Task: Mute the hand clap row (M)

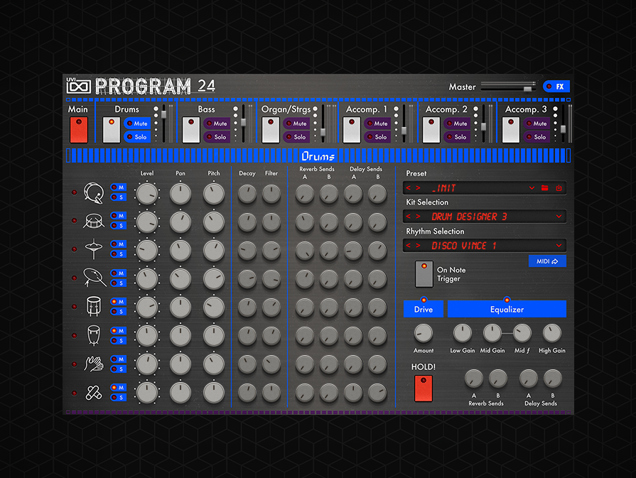Action: click(x=118, y=359)
